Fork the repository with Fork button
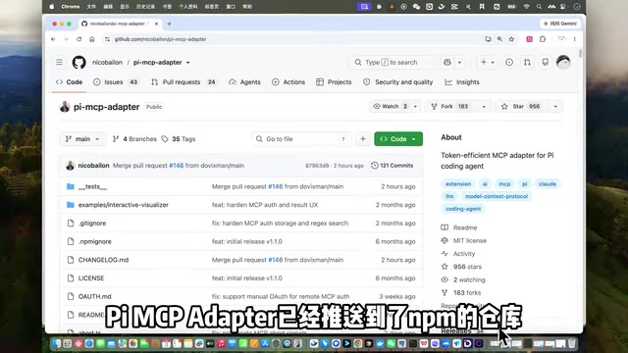The height and width of the screenshot is (353, 628). pos(451,107)
